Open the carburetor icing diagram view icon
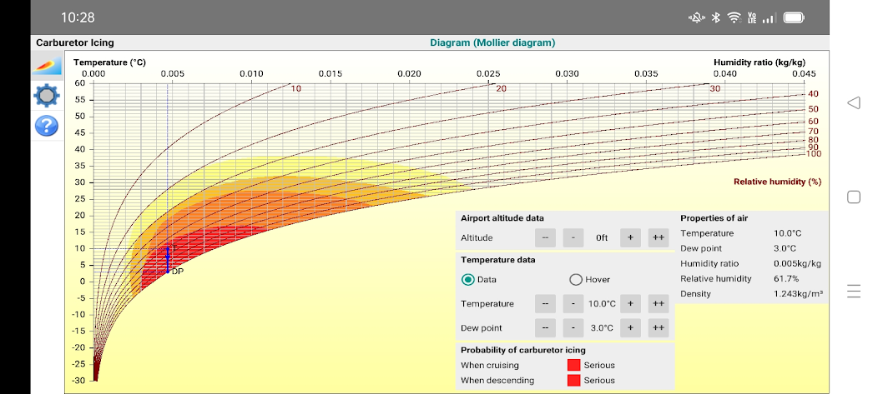The height and width of the screenshot is (394, 878). [x=47, y=66]
